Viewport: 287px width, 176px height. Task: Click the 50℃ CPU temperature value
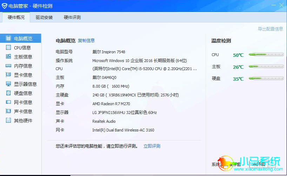point(238,55)
